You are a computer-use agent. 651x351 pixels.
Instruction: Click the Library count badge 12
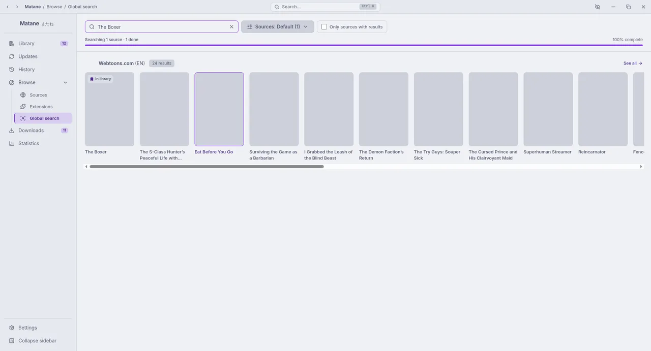coord(64,44)
